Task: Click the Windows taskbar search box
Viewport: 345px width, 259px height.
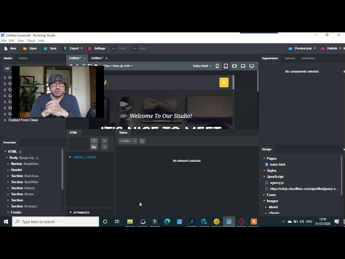Action: tap(56, 222)
